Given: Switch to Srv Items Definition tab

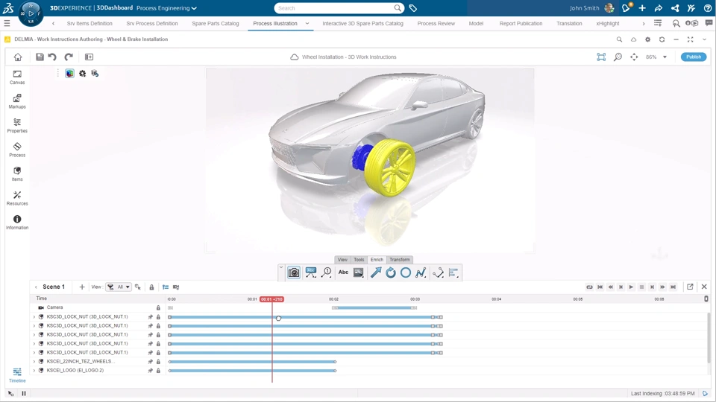Looking at the screenshot, I should tap(89, 23).
